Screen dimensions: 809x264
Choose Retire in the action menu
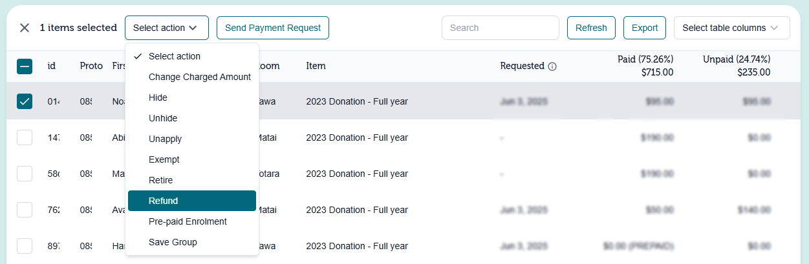[160, 180]
